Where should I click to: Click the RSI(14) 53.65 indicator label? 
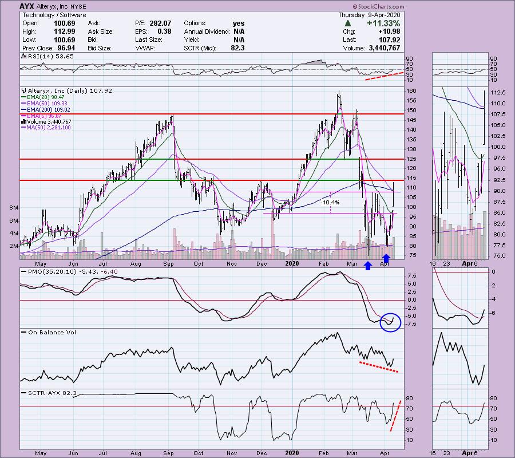50,57
